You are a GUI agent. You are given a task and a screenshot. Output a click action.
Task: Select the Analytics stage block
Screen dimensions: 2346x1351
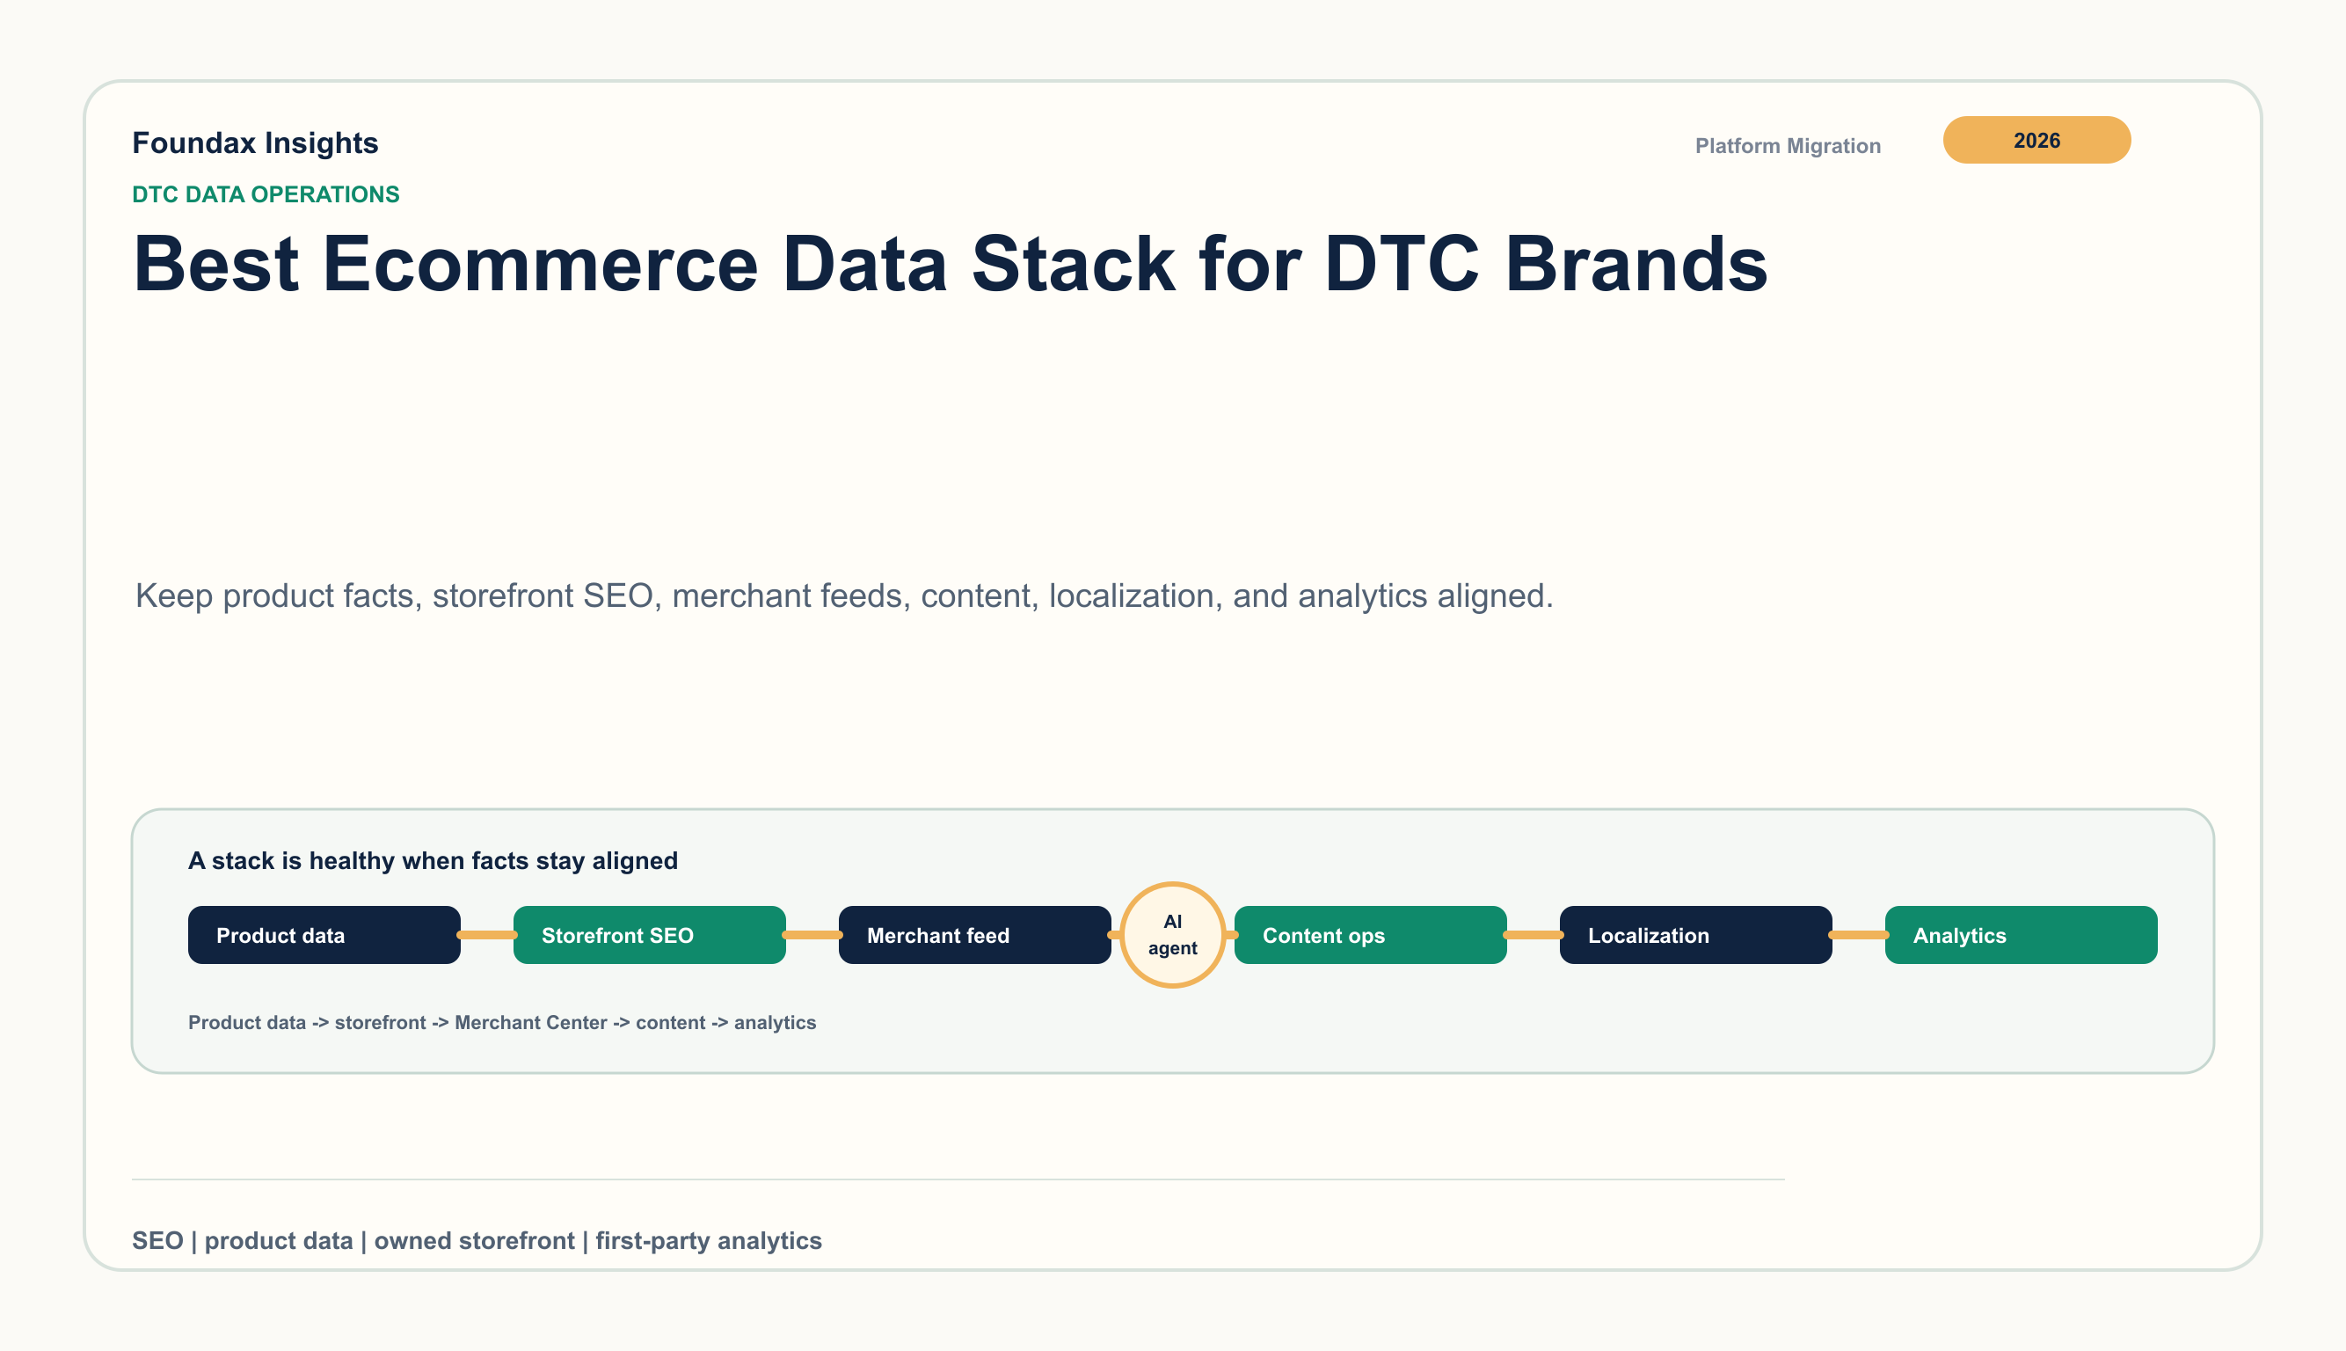tap(2022, 935)
